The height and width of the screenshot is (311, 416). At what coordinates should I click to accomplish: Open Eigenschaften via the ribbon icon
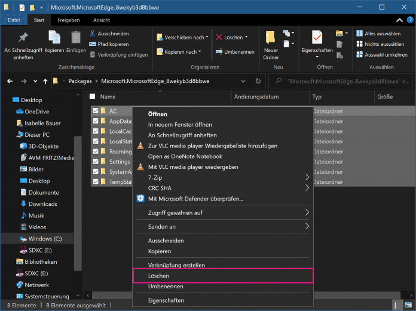pos(317,37)
